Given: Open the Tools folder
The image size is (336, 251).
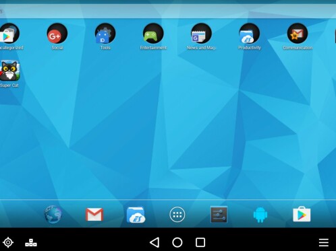Looking at the screenshot, I should 105,34.
